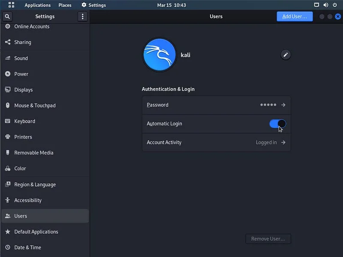Click the kali user avatar image
Viewport: 343px width, 257px height.
click(x=159, y=54)
